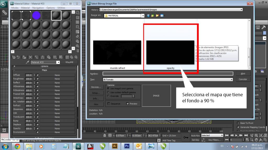Expand the Options rollout
268x150 pixels.
(44, 66)
